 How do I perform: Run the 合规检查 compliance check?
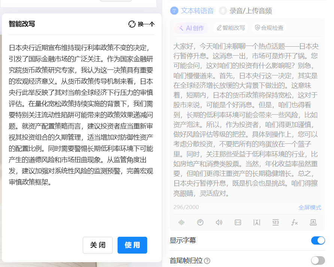pyautogui.click(x=269, y=28)
